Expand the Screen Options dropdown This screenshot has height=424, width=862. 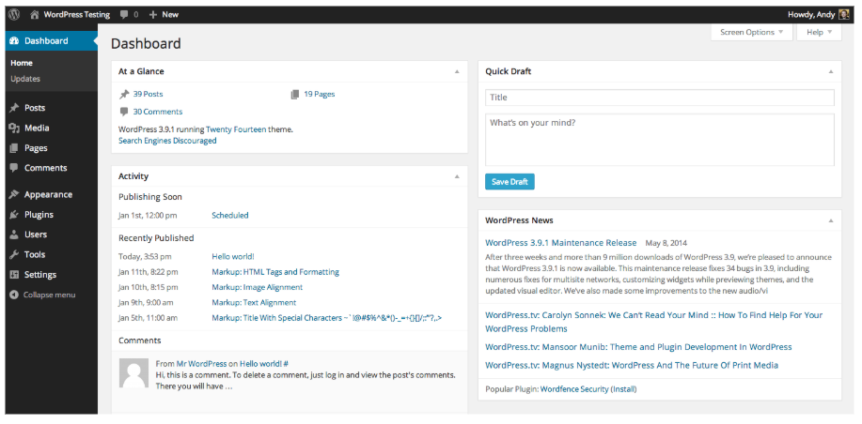point(751,32)
